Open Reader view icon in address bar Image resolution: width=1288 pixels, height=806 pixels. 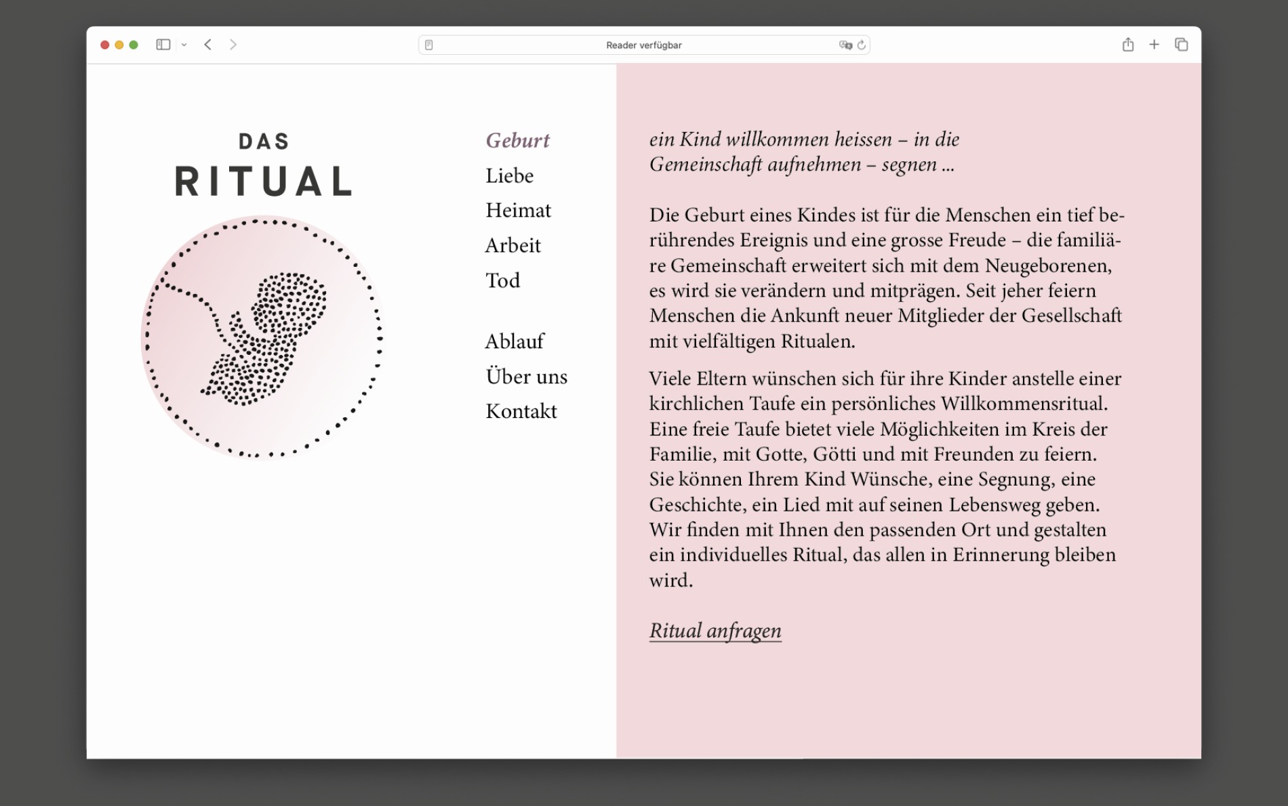(429, 45)
